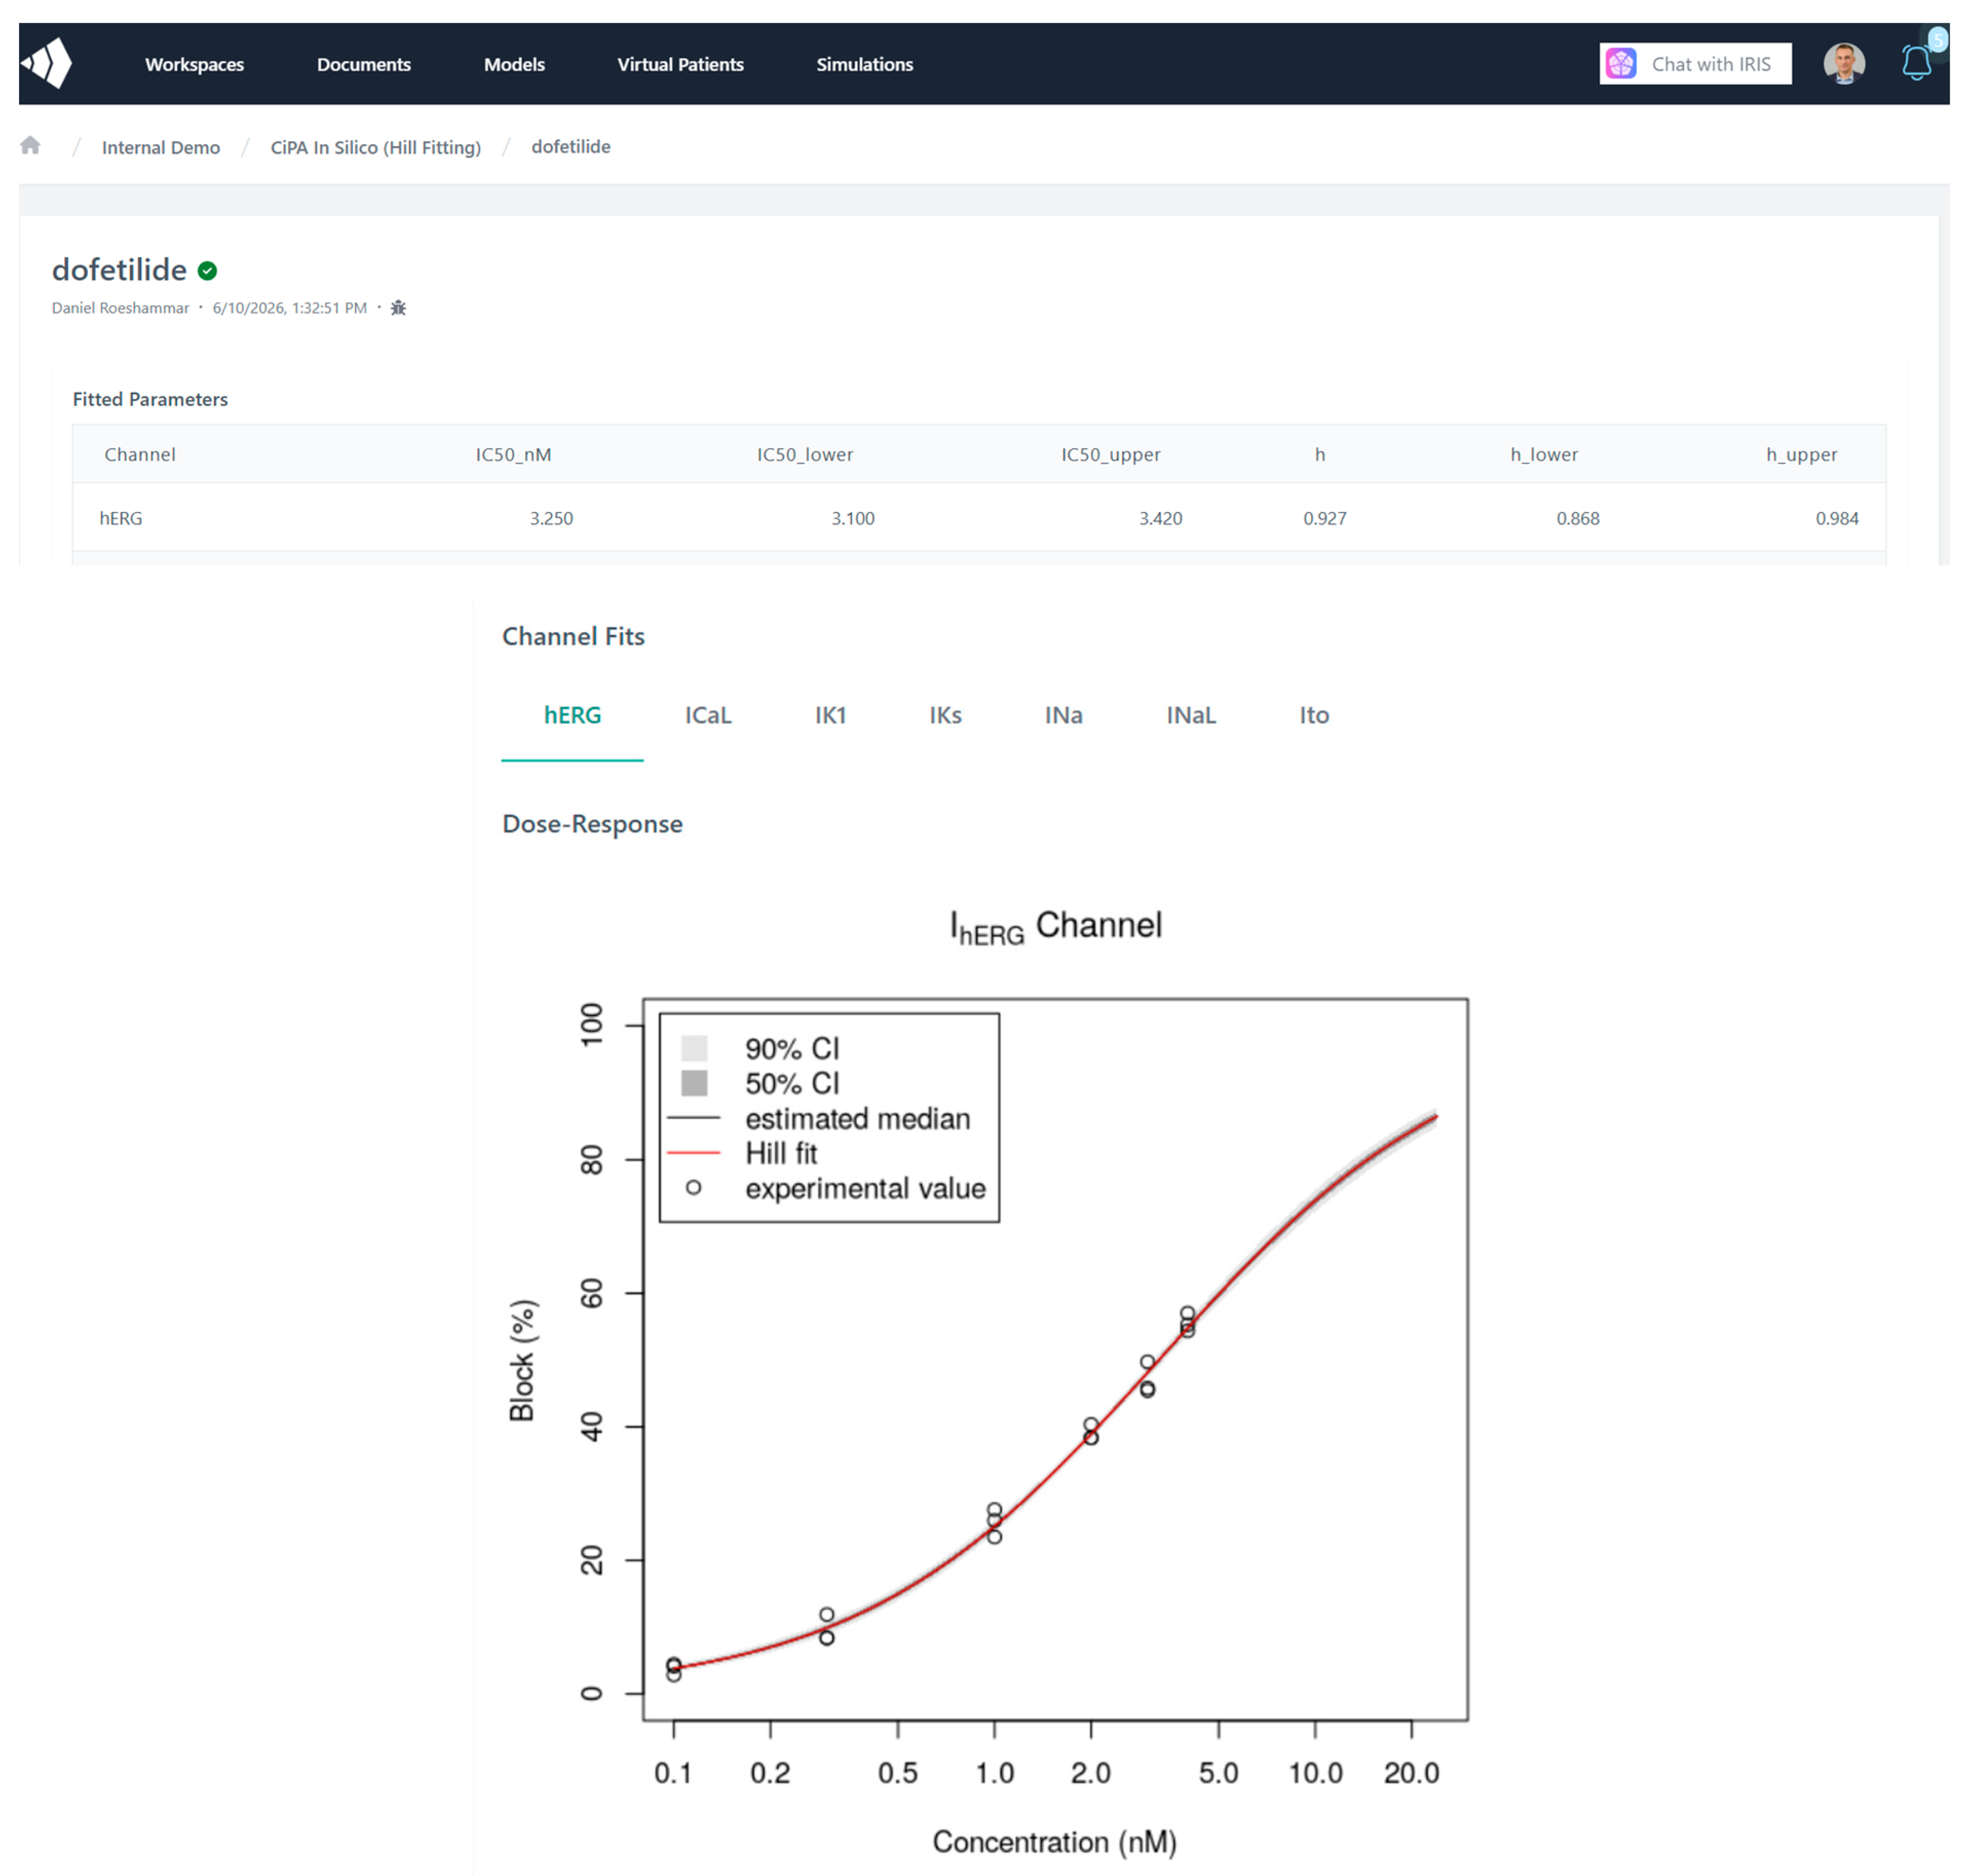Screen dimensions: 1965x1876
Task: Switch to the IKs tab
Action: (x=945, y=715)
